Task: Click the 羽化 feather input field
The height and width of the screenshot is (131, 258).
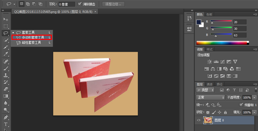Action: point(67,4)
